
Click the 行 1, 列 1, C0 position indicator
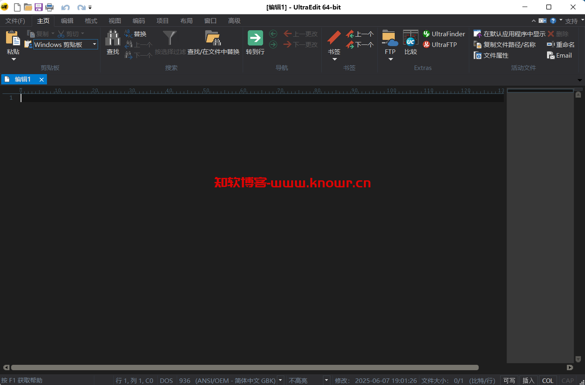135,380
